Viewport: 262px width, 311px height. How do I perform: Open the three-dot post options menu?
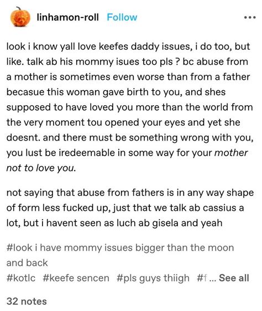[x=250, y=18]
